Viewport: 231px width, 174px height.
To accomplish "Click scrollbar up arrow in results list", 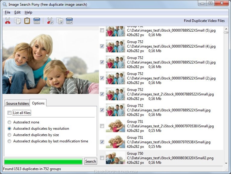I will click(226, 29).
